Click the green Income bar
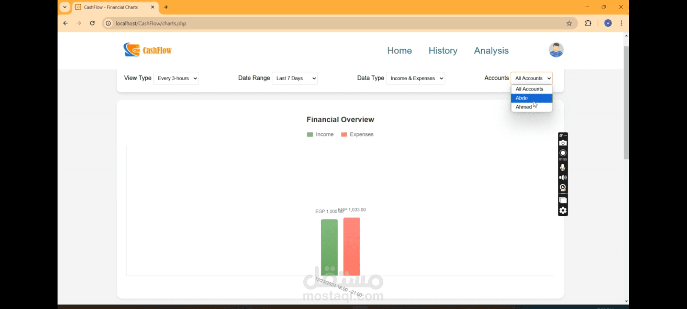The image size is (687, 309). pyautogui.click(x=329, y=247)
